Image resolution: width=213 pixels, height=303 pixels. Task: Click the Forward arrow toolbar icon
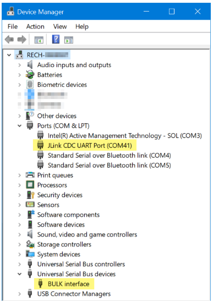pos(21,40)
